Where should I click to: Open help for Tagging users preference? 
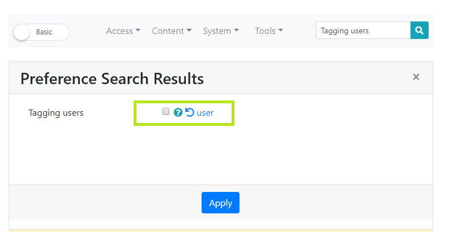[x=178, y=112]
